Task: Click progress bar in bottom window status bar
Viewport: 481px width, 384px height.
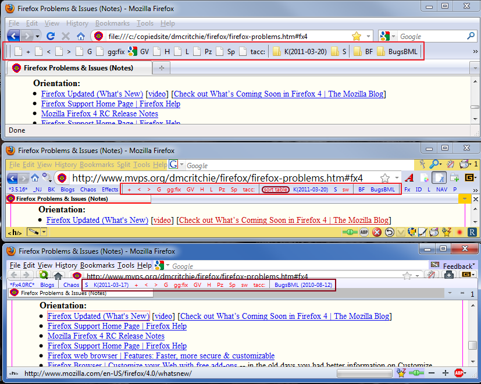Action: pyautogui.click(x=365, y=374)
